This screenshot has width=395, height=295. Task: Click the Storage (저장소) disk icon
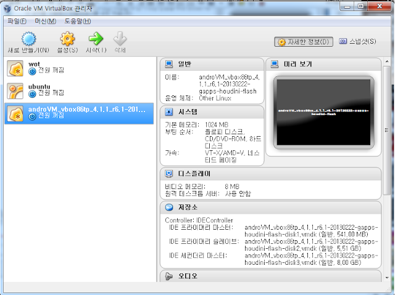click(169, 208)
